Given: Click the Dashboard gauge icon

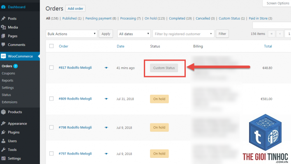Looking at the screenshot, I should (3, 7).
